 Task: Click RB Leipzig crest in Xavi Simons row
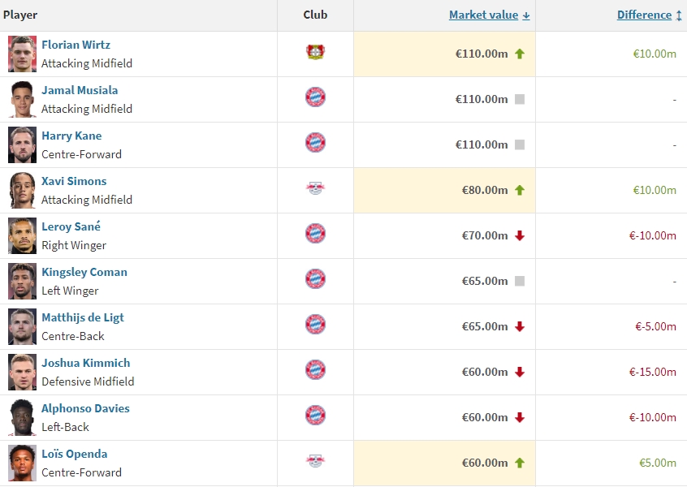315,189
